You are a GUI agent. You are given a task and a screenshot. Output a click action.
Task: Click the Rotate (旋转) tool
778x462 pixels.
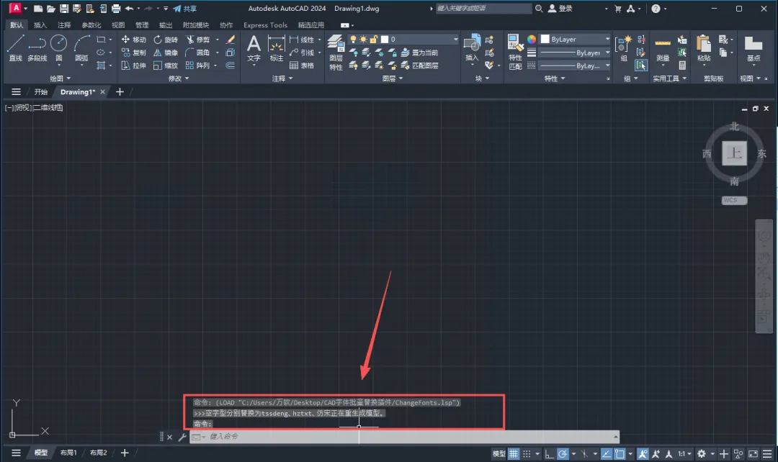click(165, 40)
